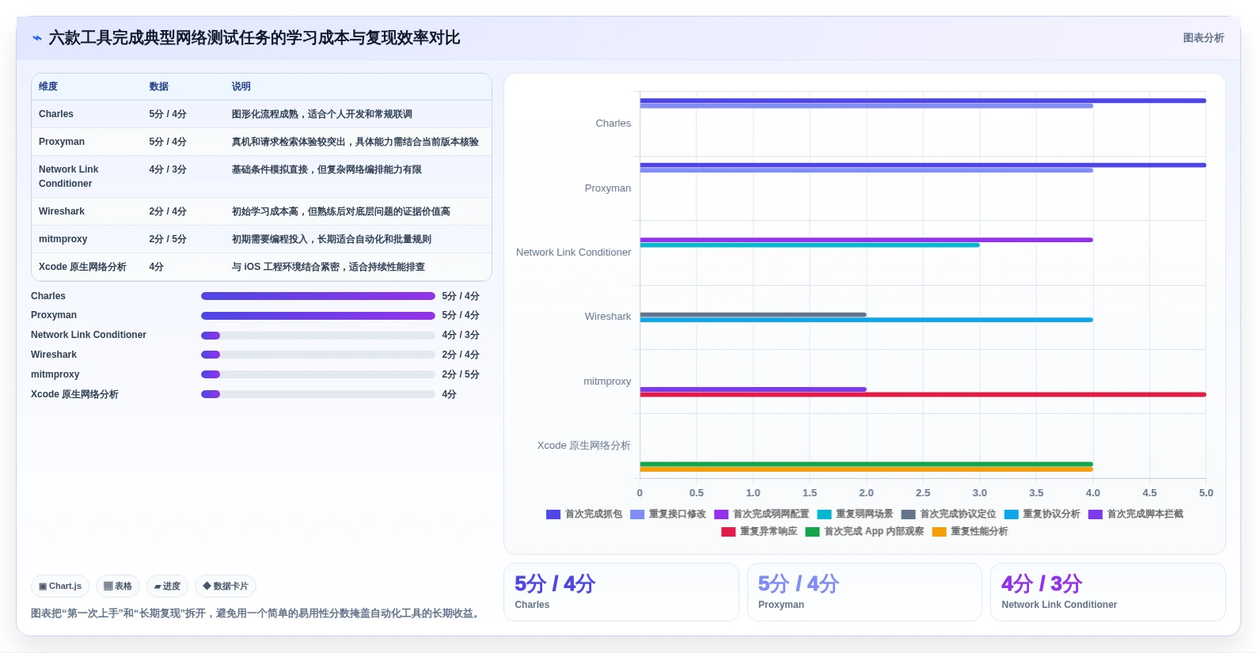Image resolution: width=1257 pixels, height=653 pixels.
Task: Click the Xcode green bar in chart
Action: (867, 464)
